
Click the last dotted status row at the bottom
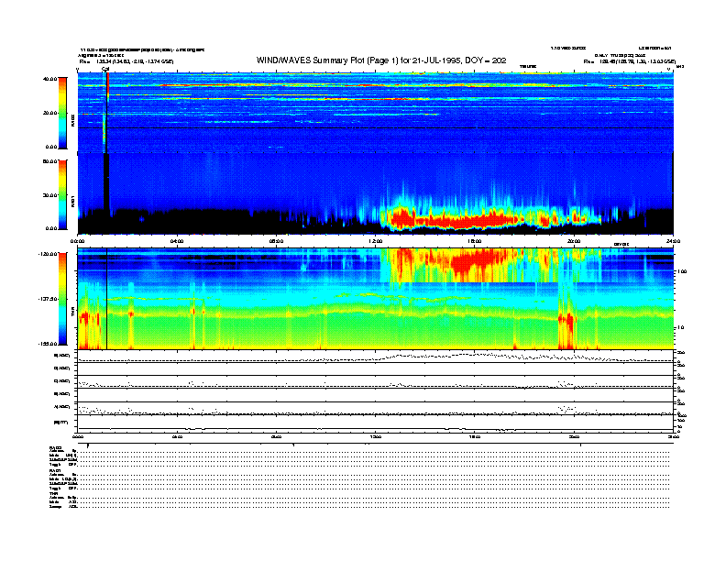pos(374,506)
